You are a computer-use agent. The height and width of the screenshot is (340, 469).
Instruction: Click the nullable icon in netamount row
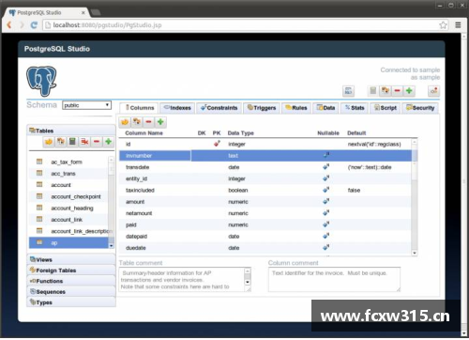point(326,213)
